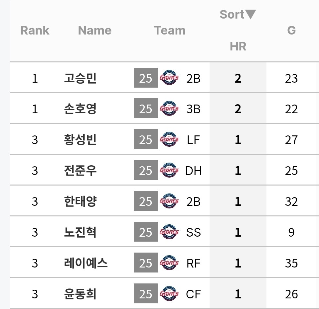Click the Giants logo in 노진혁's row
Screen dimensions: 319x309
pyautogui.click(x=169, y=232)
